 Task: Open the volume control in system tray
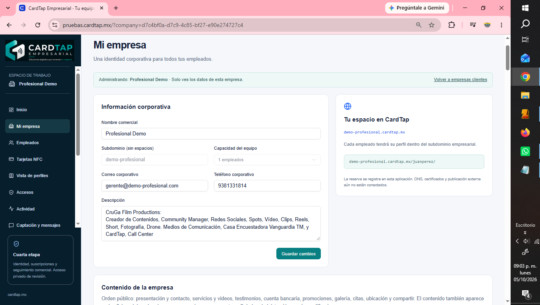click(x=526, y=241)
